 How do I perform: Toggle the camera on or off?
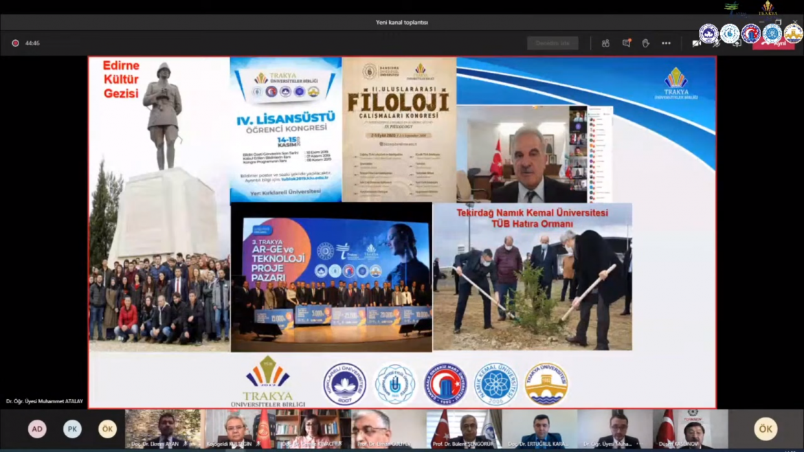click(x=696, y=43)
